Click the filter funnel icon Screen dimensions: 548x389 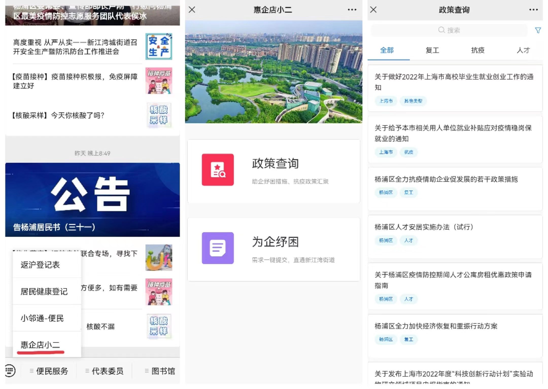(538, 30)
